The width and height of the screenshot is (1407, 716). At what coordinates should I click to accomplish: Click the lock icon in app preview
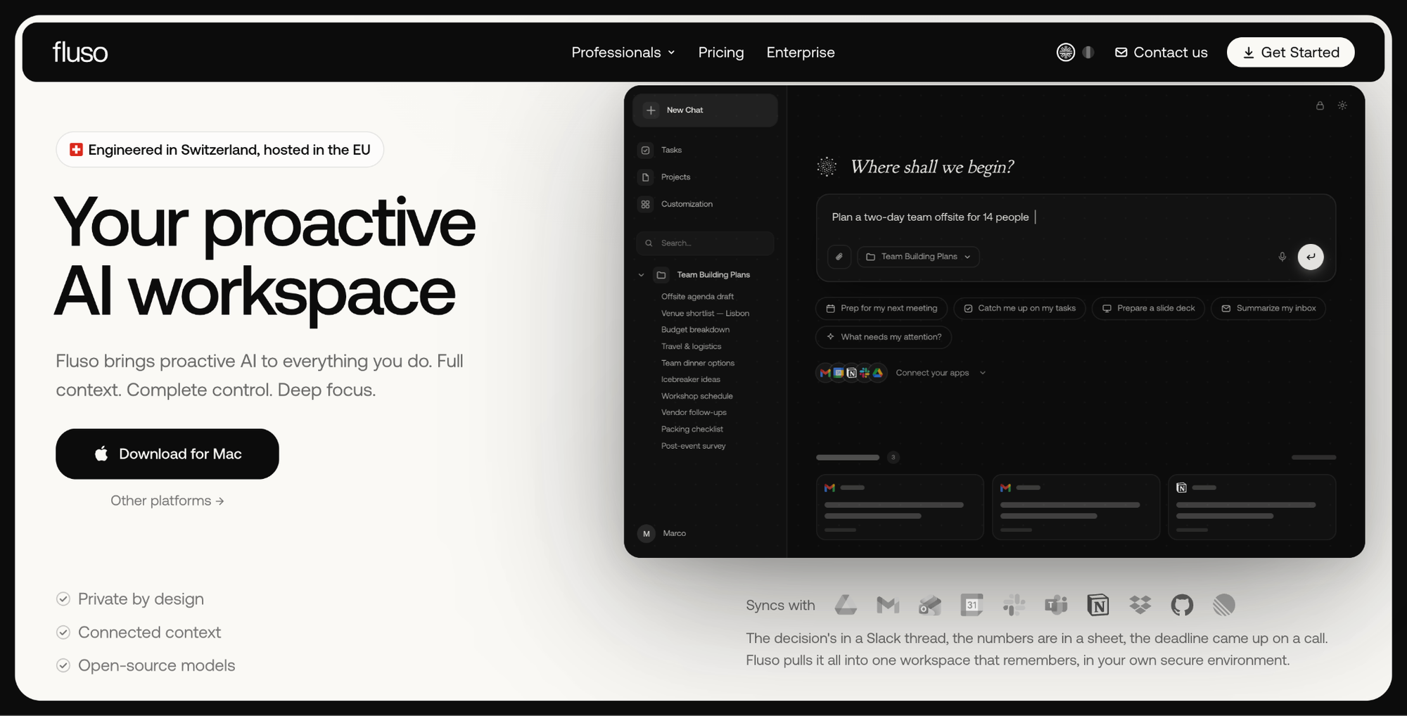coord(1320,106)
